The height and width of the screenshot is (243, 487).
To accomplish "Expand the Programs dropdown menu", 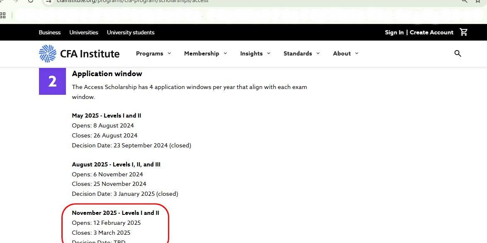I will pos(153,53).
